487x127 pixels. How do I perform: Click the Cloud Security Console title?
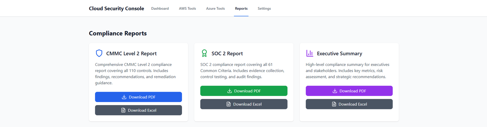coord(117,9)
